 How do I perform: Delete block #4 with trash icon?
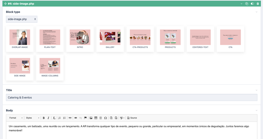pos(258,4)
